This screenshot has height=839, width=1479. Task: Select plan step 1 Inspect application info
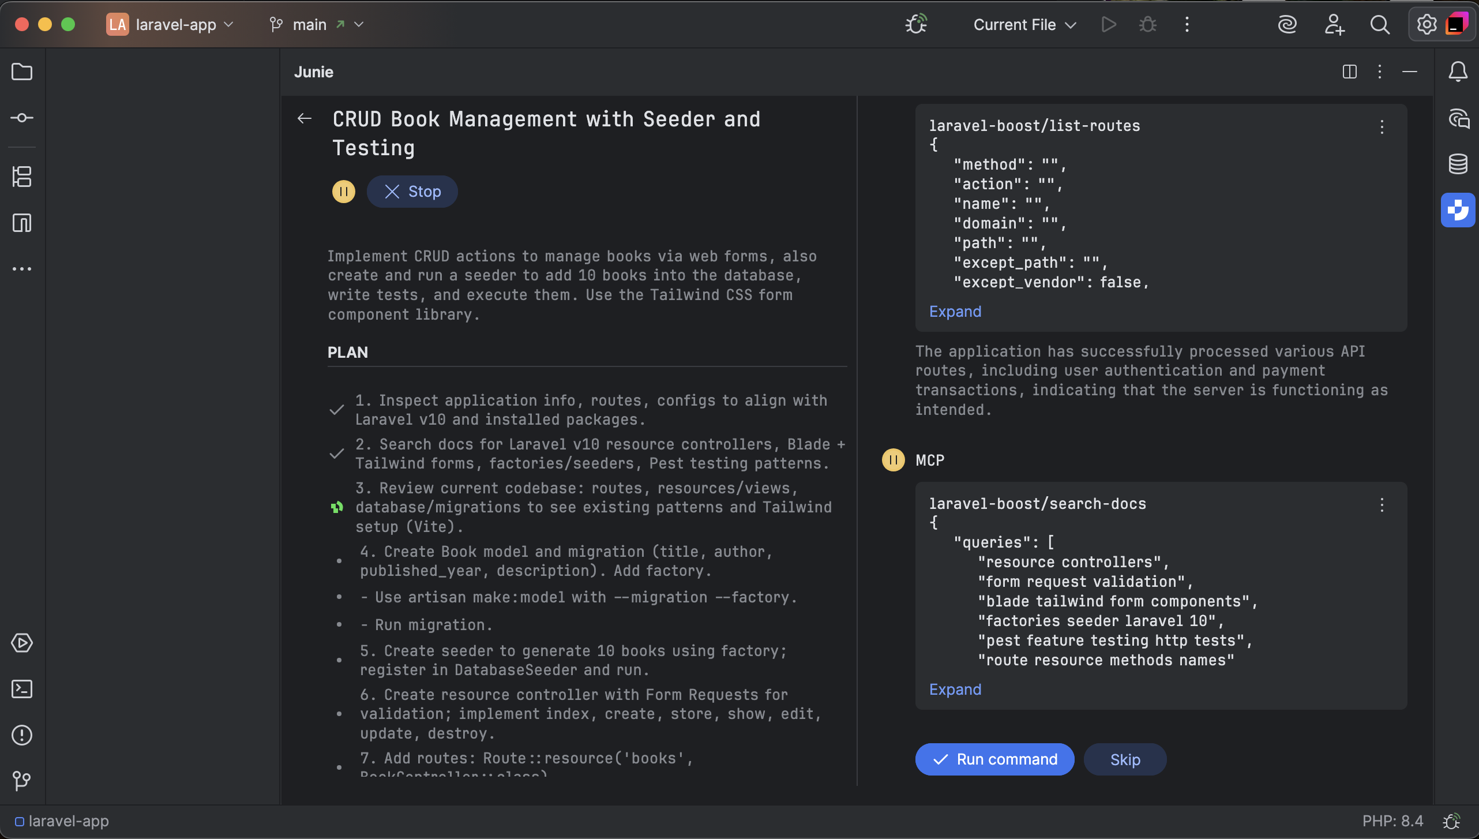pyautogui.click(x=591, y=410)
